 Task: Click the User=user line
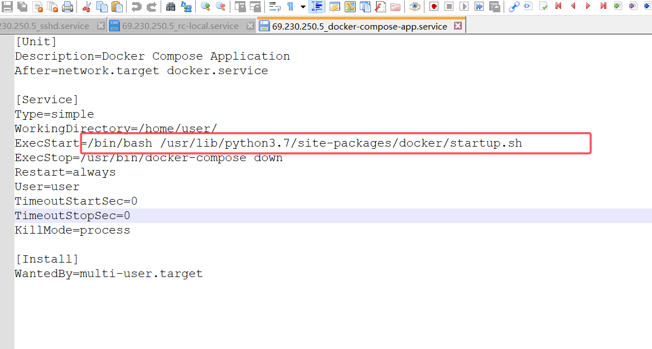click(x=47, y=187)
